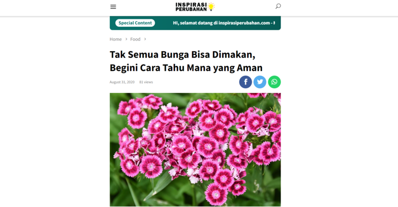
Task: Share article on Twitter
Action: 260,82
